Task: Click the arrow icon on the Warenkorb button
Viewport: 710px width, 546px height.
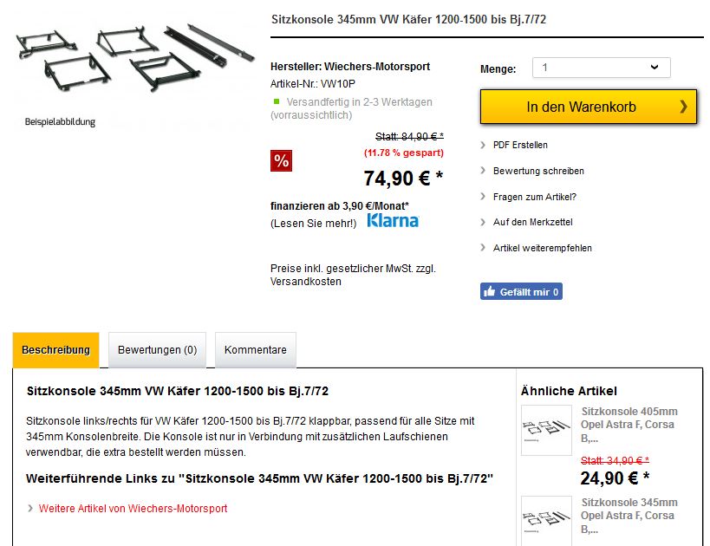Action: 683,107
